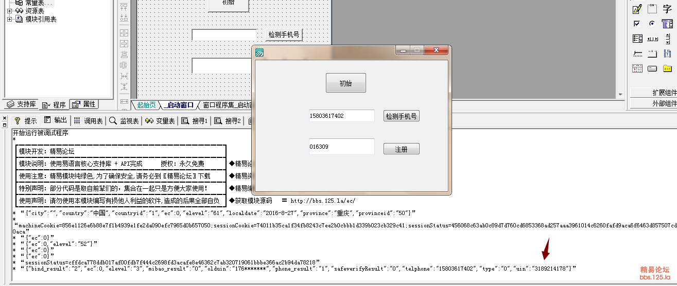Image resolution: width=677 pixels, height=286 pixels.
Task: Select the edit box component icon
Action: pyautogui.click(x=637, y=9)
